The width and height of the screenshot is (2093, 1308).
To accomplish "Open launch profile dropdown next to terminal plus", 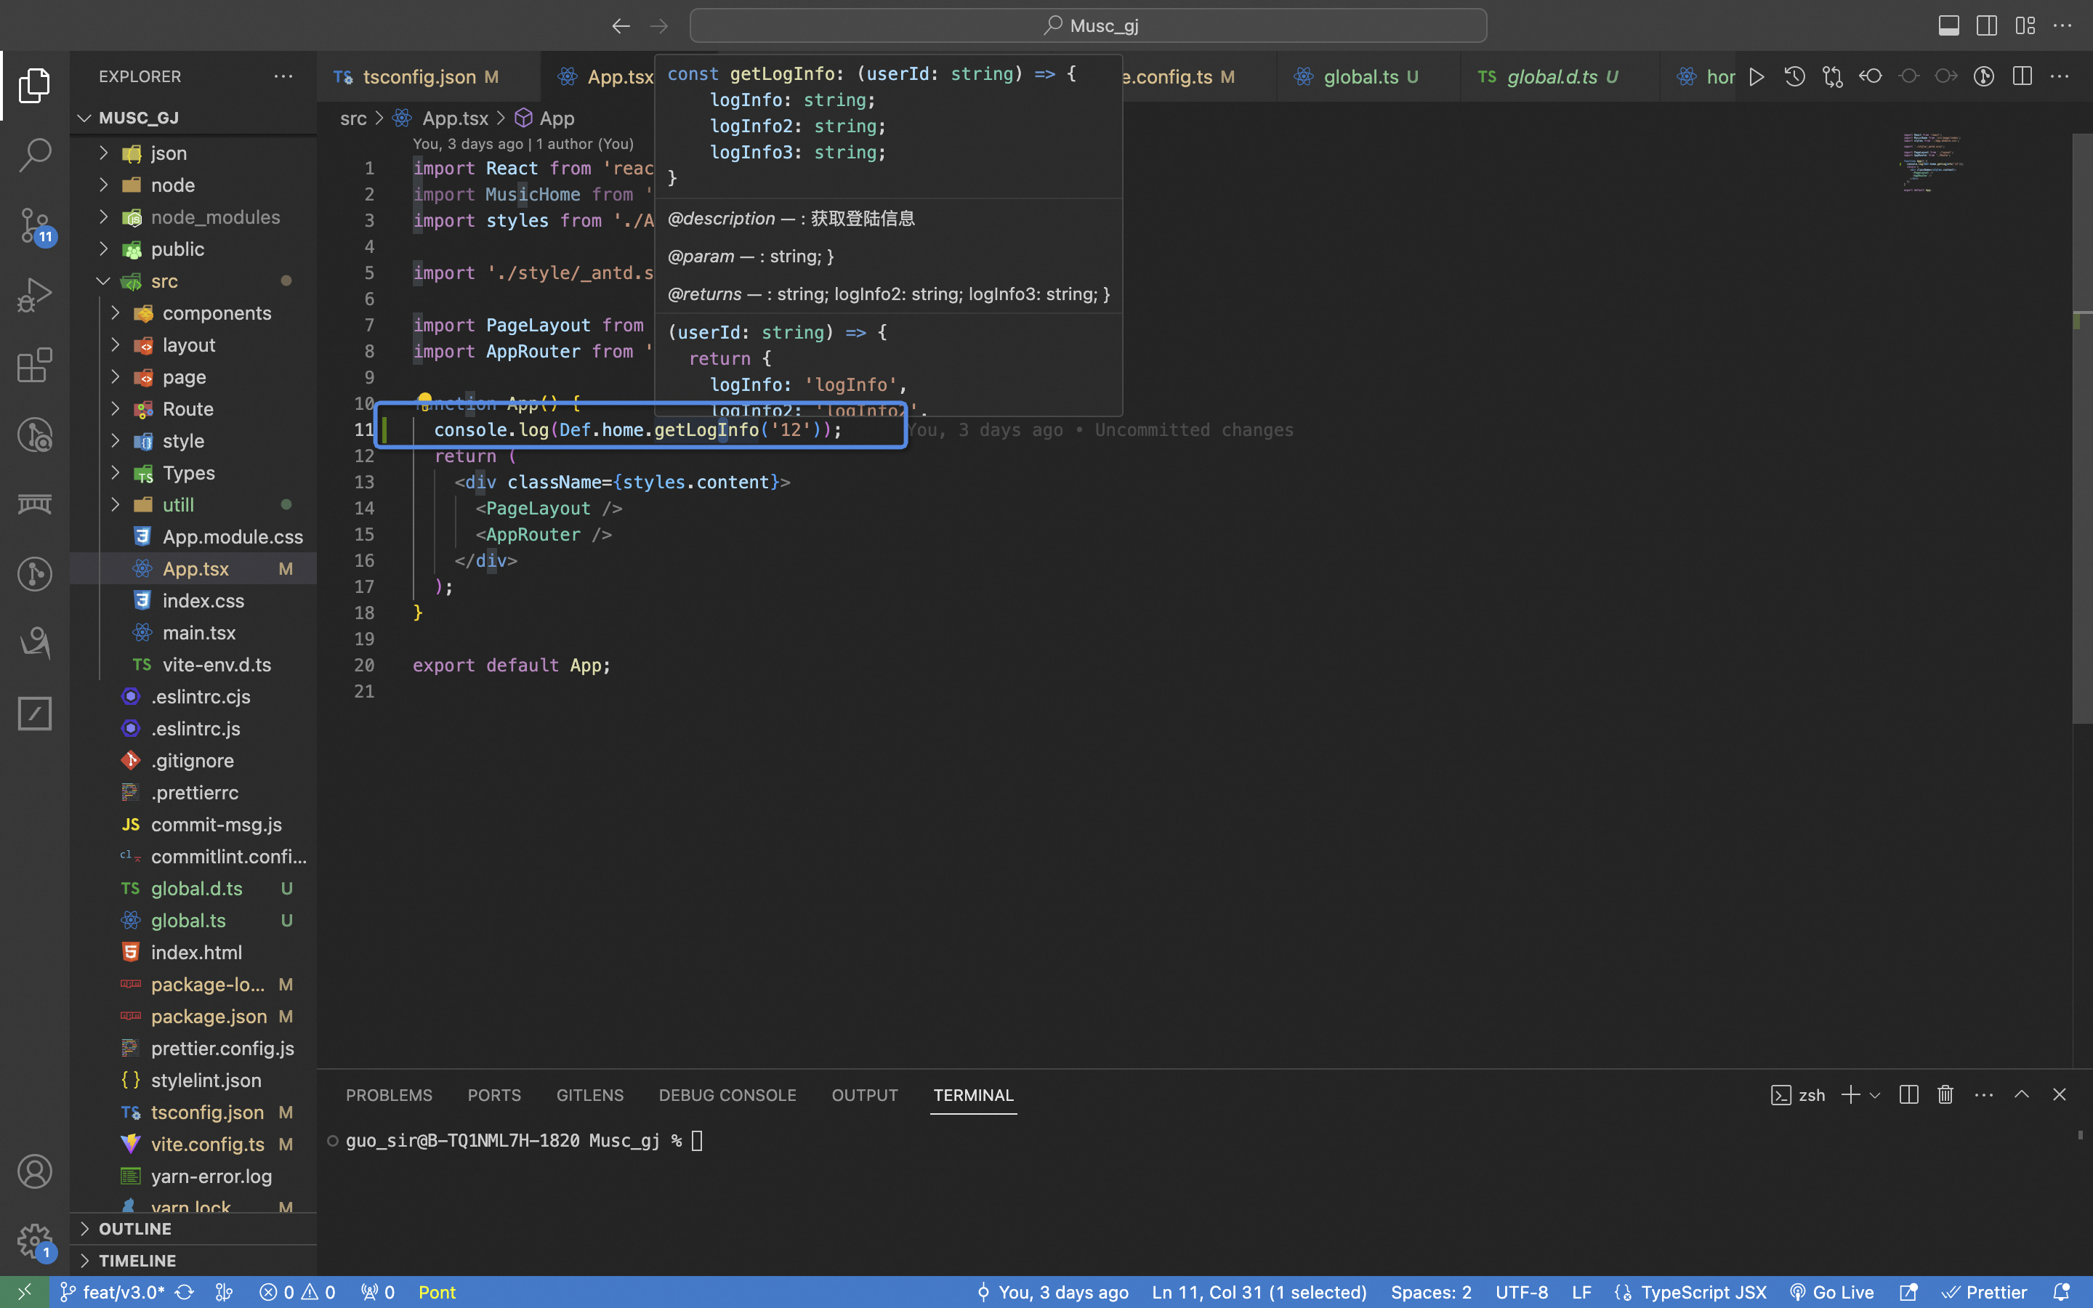I will 1874,1095.
